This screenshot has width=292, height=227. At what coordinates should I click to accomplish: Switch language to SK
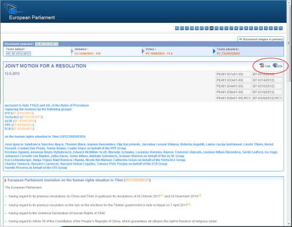[x=266, y=28]
